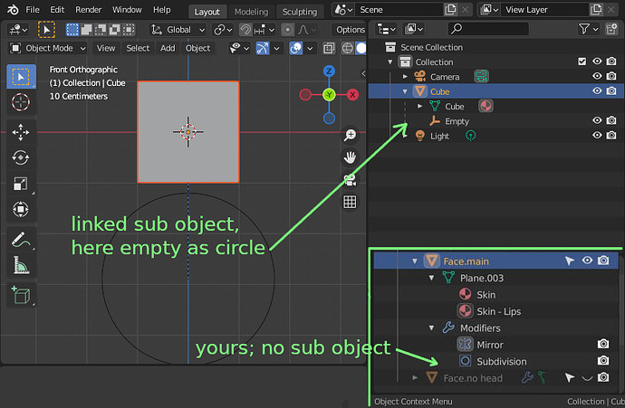Toggle the camera view icon in viewport
This screenshot has height=408, width=625.
tap(350, 179)
